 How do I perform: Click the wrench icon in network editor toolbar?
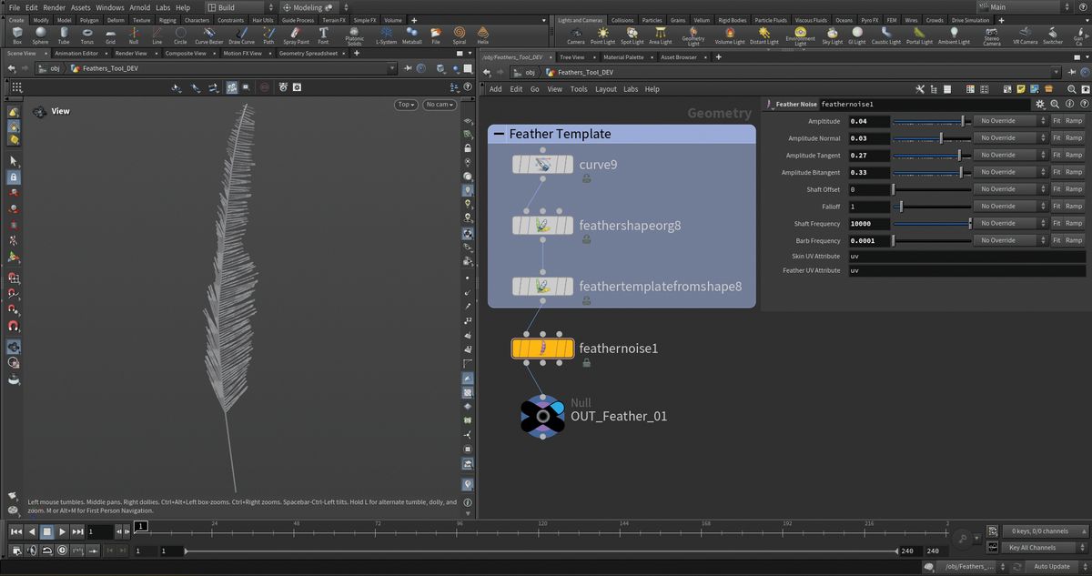(920, 88)
